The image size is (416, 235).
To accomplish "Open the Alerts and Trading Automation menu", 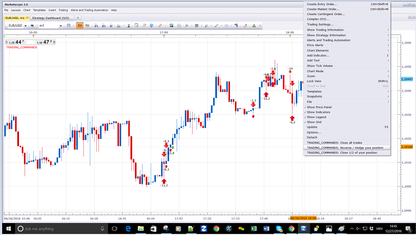I will [x=89, y=10].
